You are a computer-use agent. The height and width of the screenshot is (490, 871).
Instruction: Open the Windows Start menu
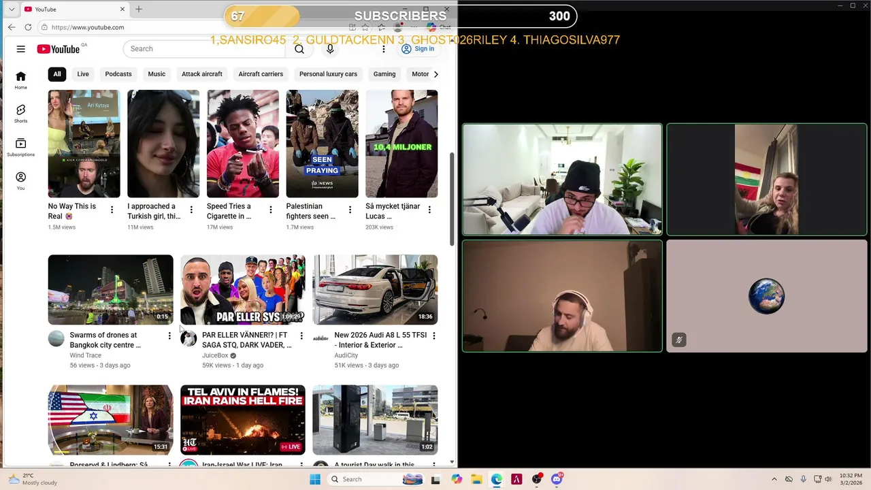click(315, 479)
